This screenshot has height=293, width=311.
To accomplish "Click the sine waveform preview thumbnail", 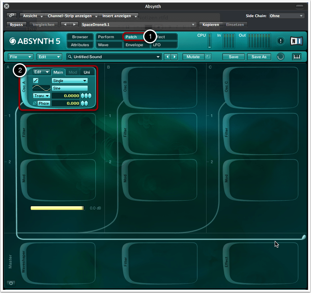I will (x=41, y=88).
